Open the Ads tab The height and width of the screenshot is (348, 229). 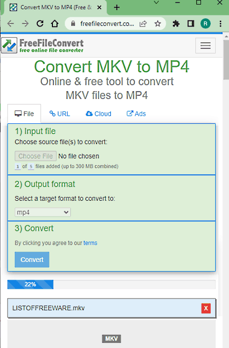(x=136, y=114)
